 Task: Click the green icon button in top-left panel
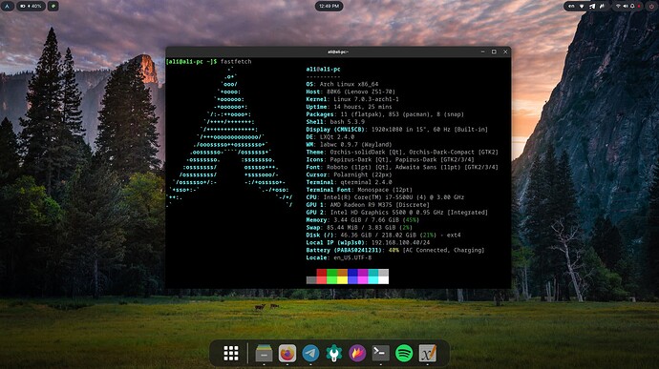(x=53, y=6)
